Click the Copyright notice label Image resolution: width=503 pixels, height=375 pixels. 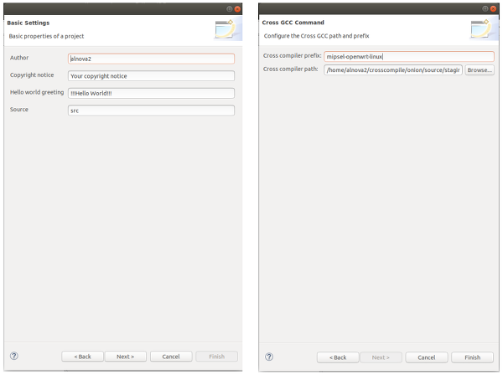[32, 75]
